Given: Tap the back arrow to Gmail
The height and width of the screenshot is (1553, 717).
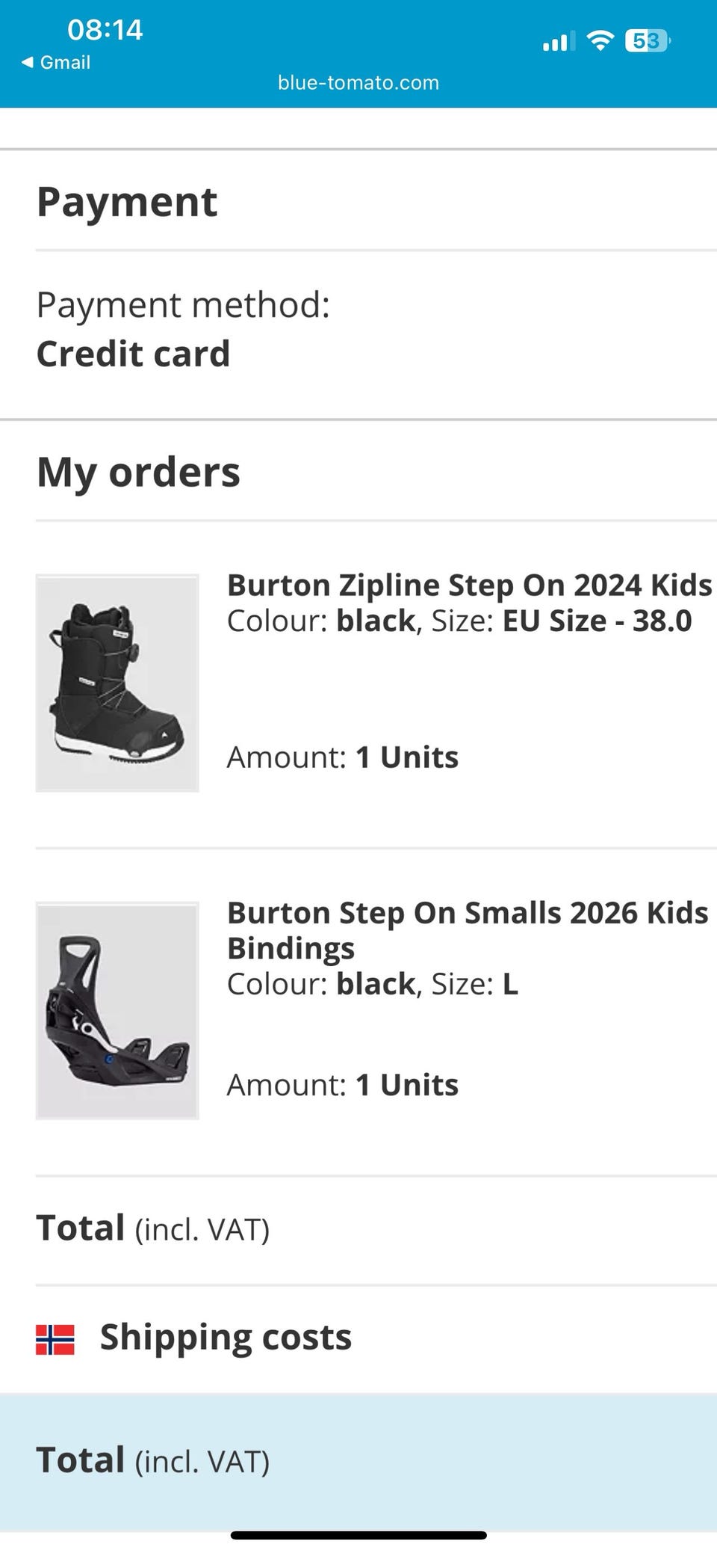Looking at the screenshot, I should coord(28,63).
